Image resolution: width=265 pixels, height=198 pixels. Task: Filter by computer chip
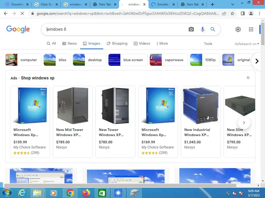click(23, 60)
